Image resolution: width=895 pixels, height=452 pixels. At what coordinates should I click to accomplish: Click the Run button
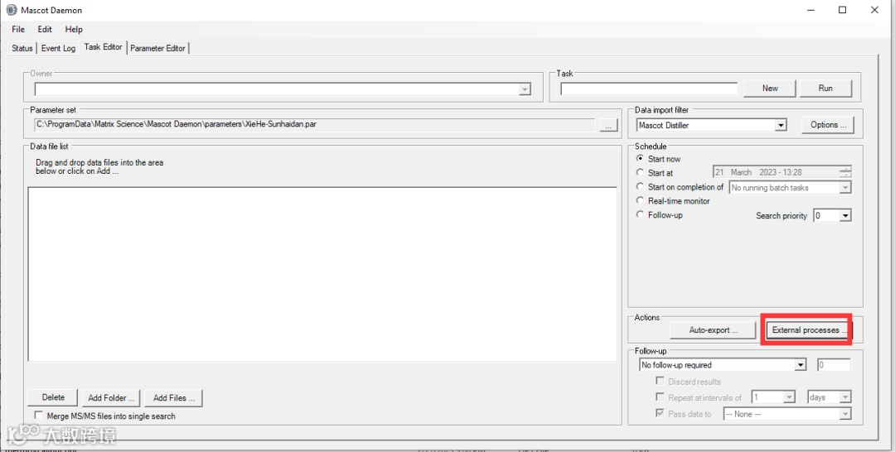click(x=825, y=89)
